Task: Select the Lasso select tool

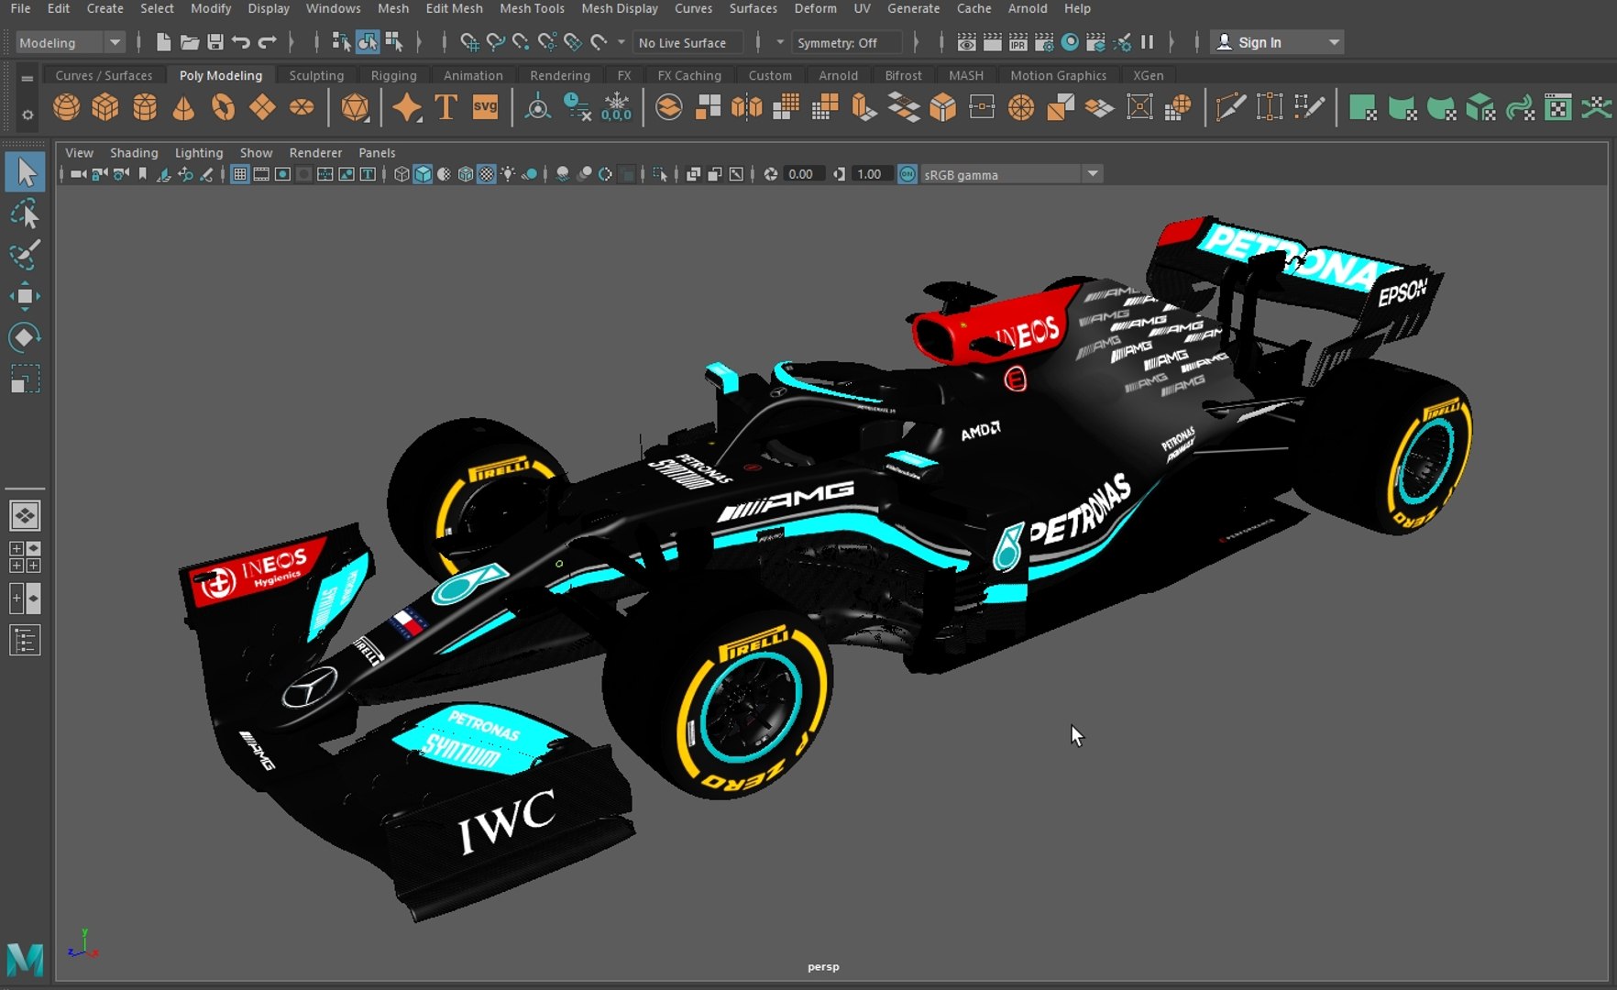Action: tap(25, 214)
